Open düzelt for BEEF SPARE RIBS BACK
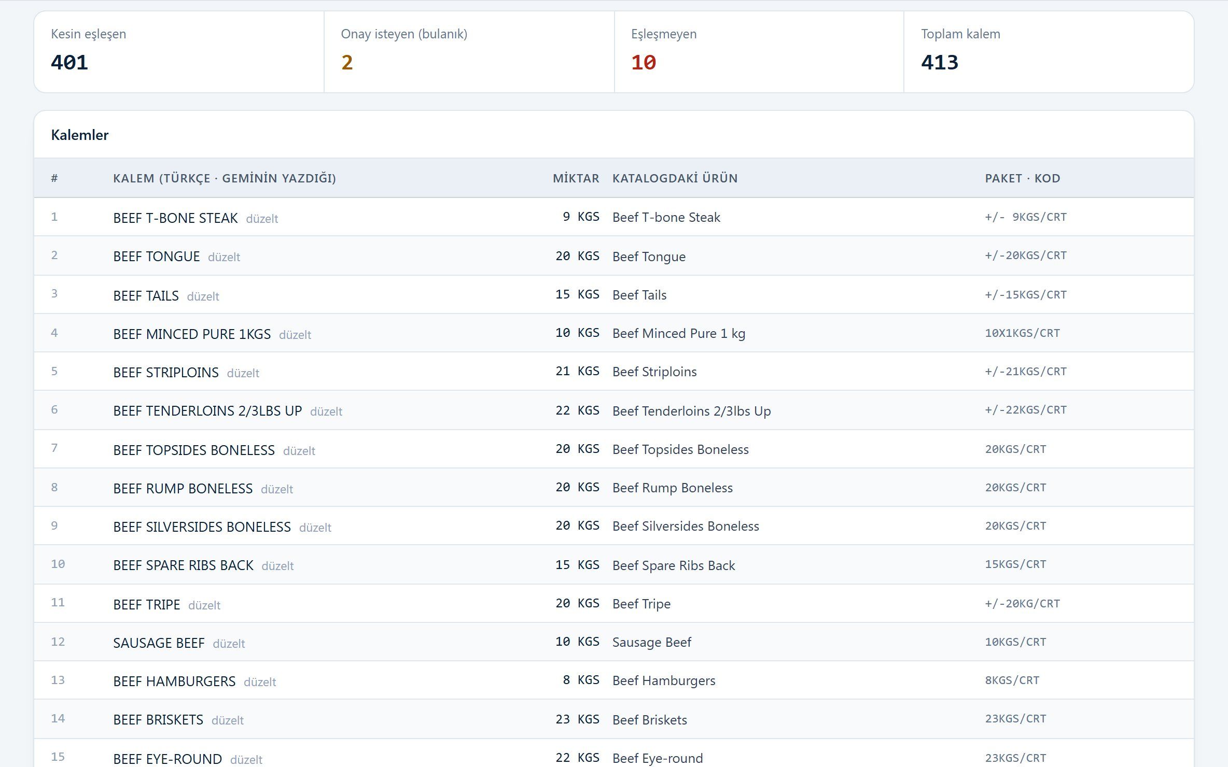The width and height of the screenshot is (1228, 767). pos(277,566)
